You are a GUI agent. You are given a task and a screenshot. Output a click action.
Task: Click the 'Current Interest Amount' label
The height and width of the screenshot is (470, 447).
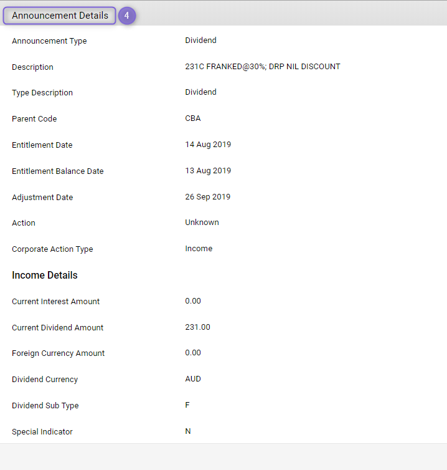55,302
